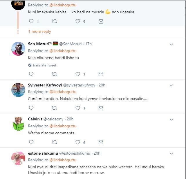Open dropdown on Sylvester Kufwoyi's tweet
This screenshot has width=186, height=179.
coord(171,85)
